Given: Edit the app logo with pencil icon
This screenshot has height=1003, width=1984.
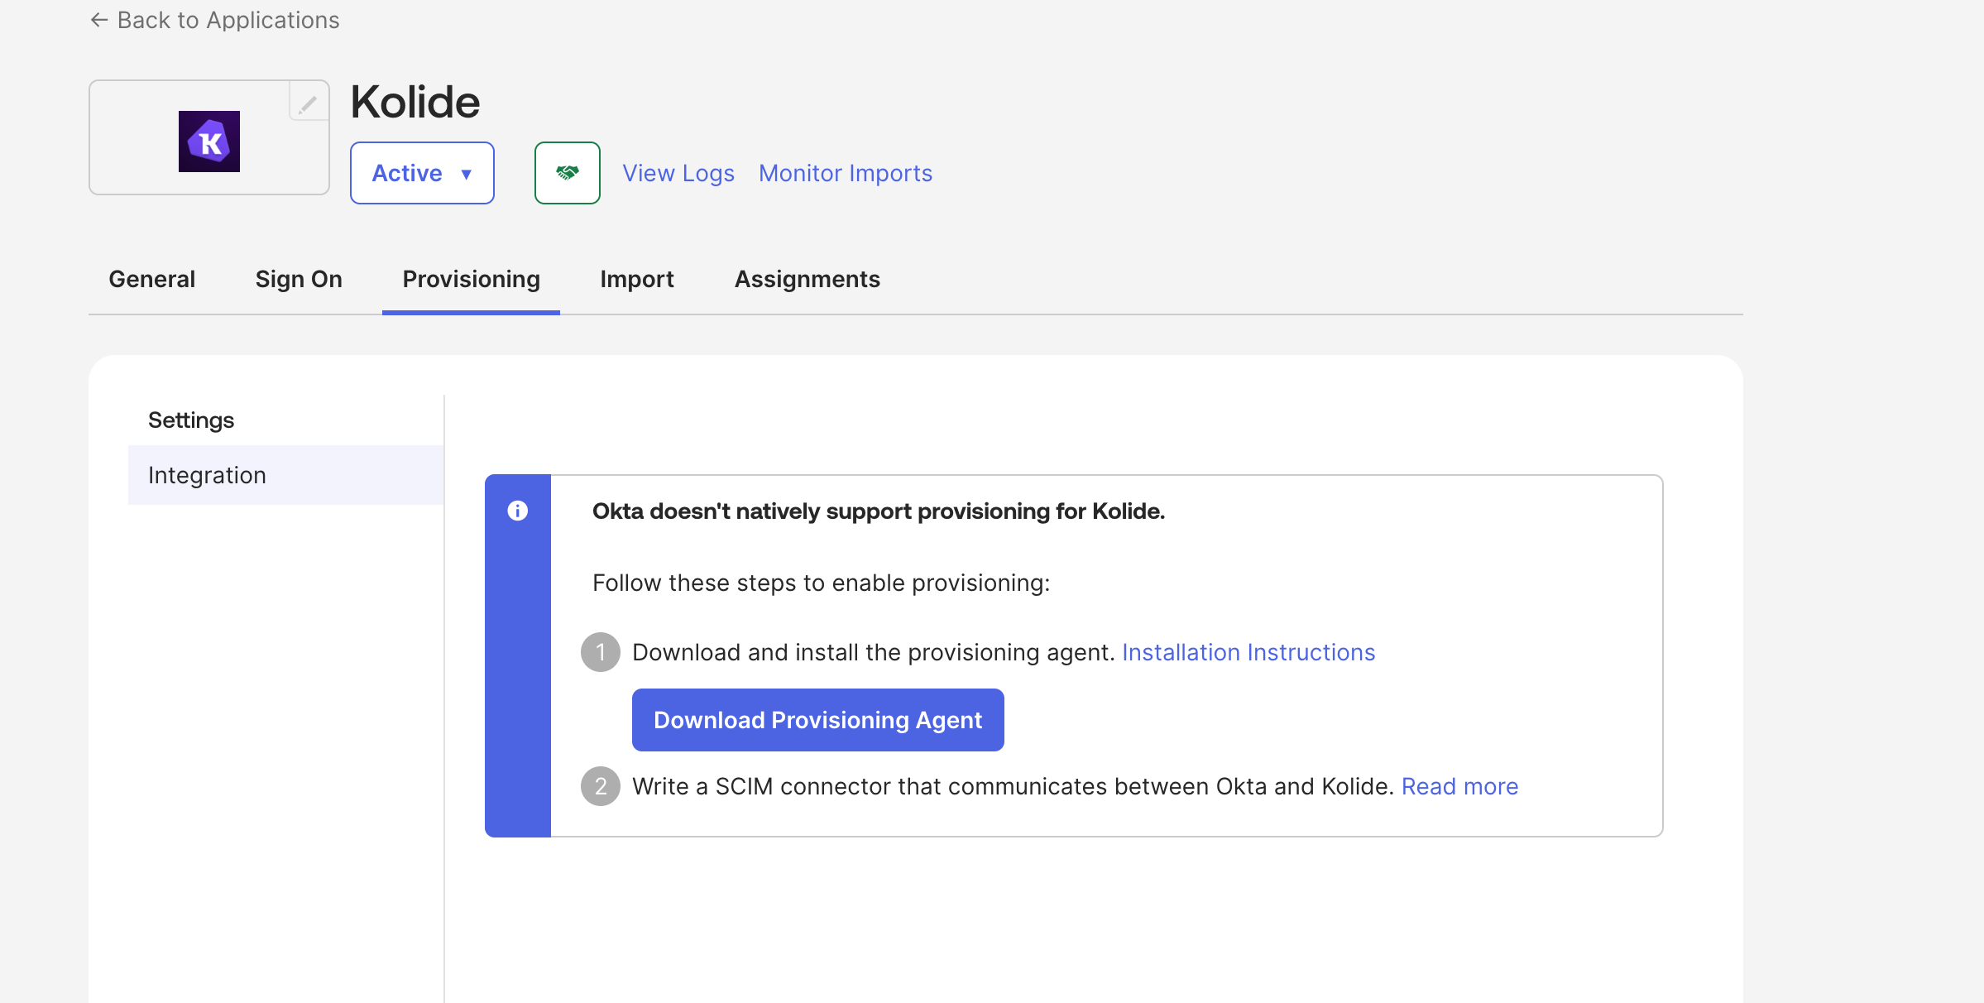Looking at the screenshot, I should click(x=308, y=103).
